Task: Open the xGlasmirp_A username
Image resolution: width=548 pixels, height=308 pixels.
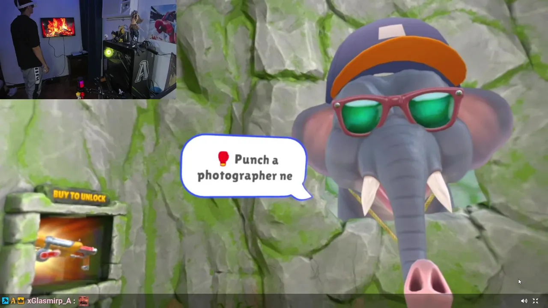Action: point(49,301)
